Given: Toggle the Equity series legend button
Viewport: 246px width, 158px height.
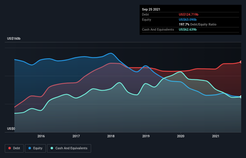Looking at the screenshot, I should pyautogui.click(x=35, y=148).
